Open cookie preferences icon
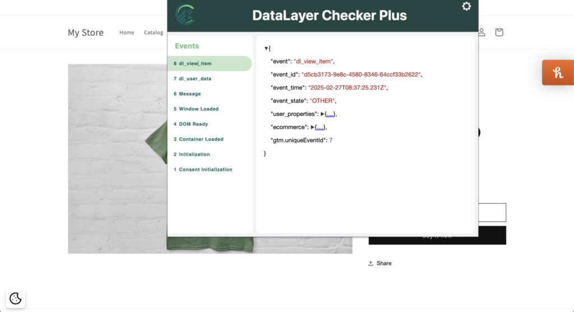 16,298
